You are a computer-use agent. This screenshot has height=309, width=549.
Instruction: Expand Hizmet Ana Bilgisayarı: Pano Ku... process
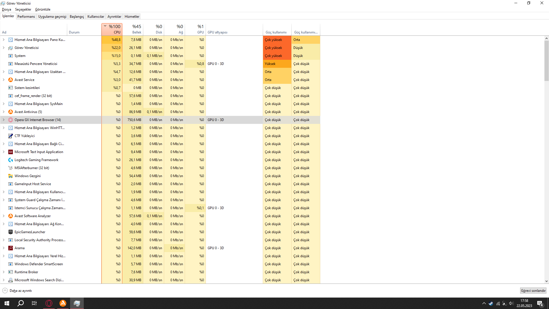4,40
